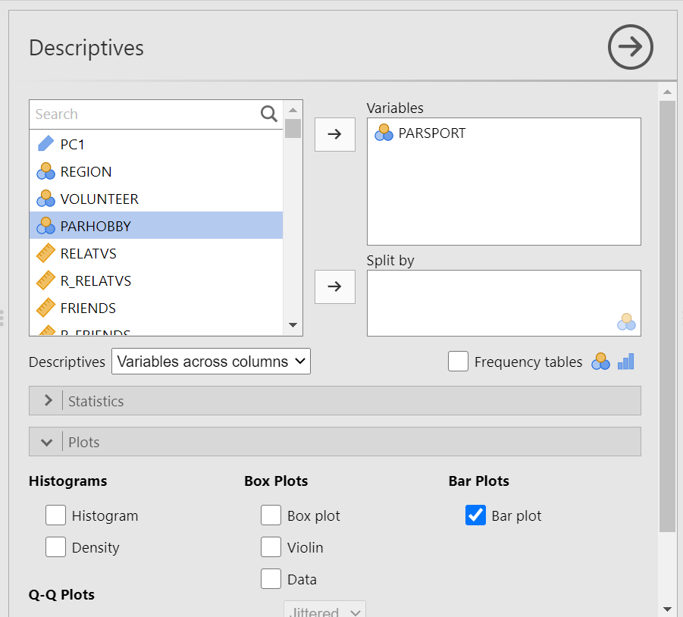The width and height of the screenshot is (683, 617).
Task: Tick the Histogram checkbox
Action: (56, 515)
